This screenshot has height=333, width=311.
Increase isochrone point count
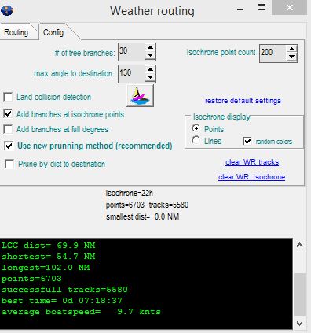291,50
